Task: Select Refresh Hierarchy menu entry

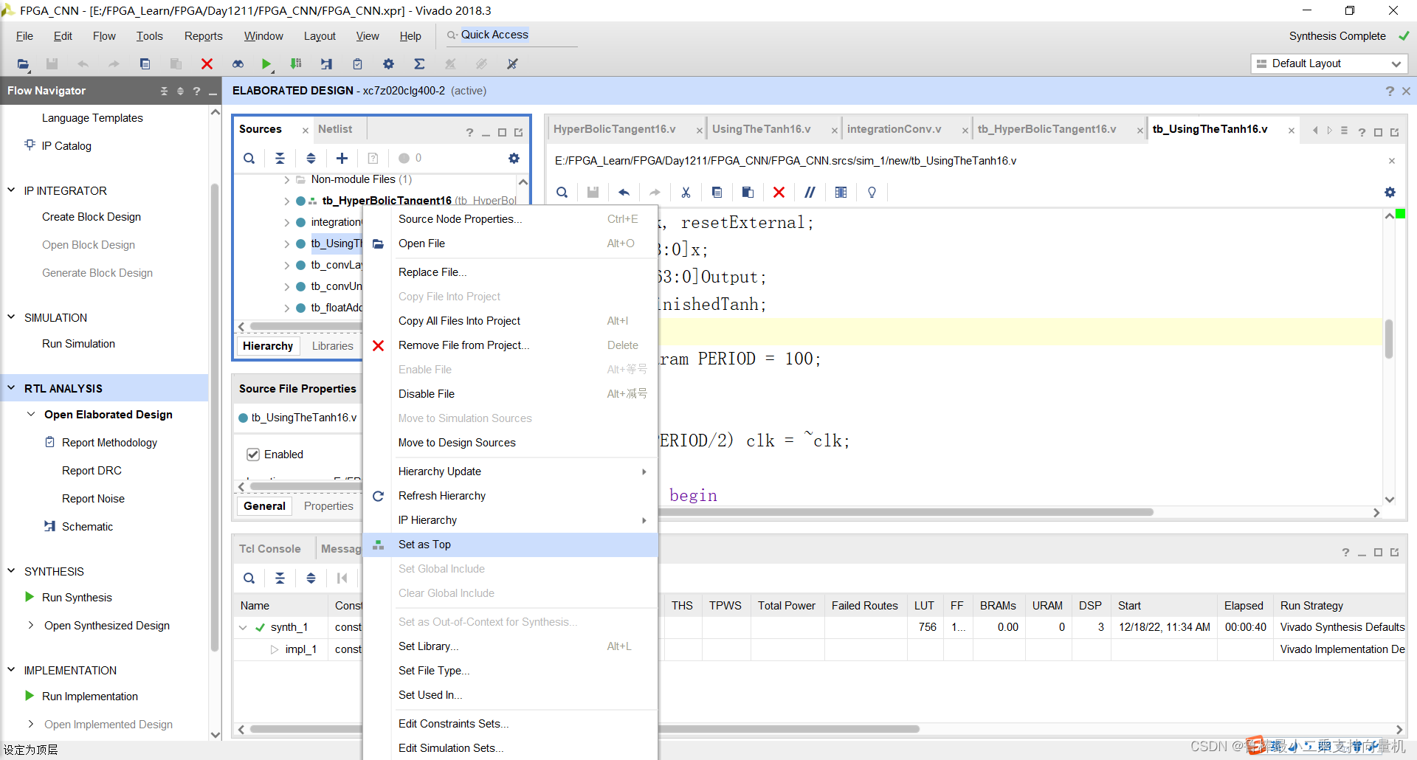Action: click(441, 496)
